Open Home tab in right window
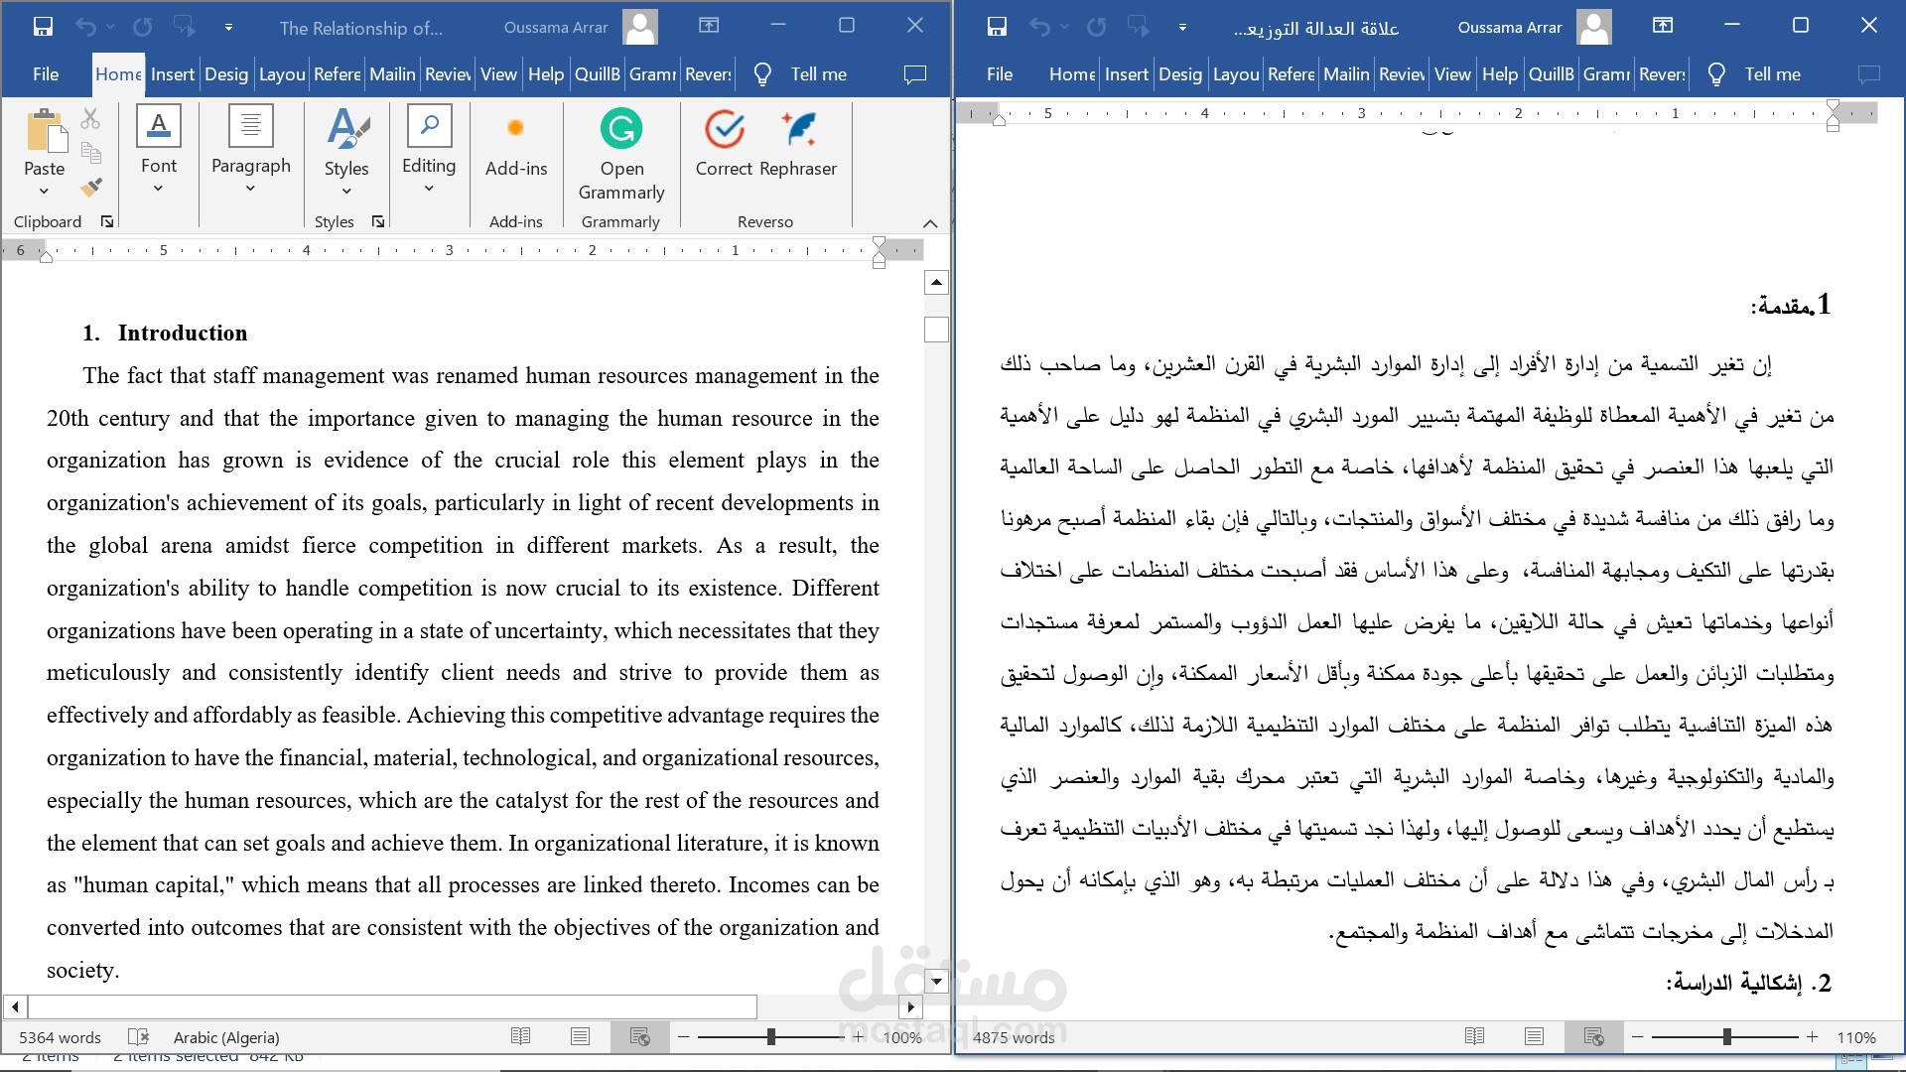 (1072, 74)
